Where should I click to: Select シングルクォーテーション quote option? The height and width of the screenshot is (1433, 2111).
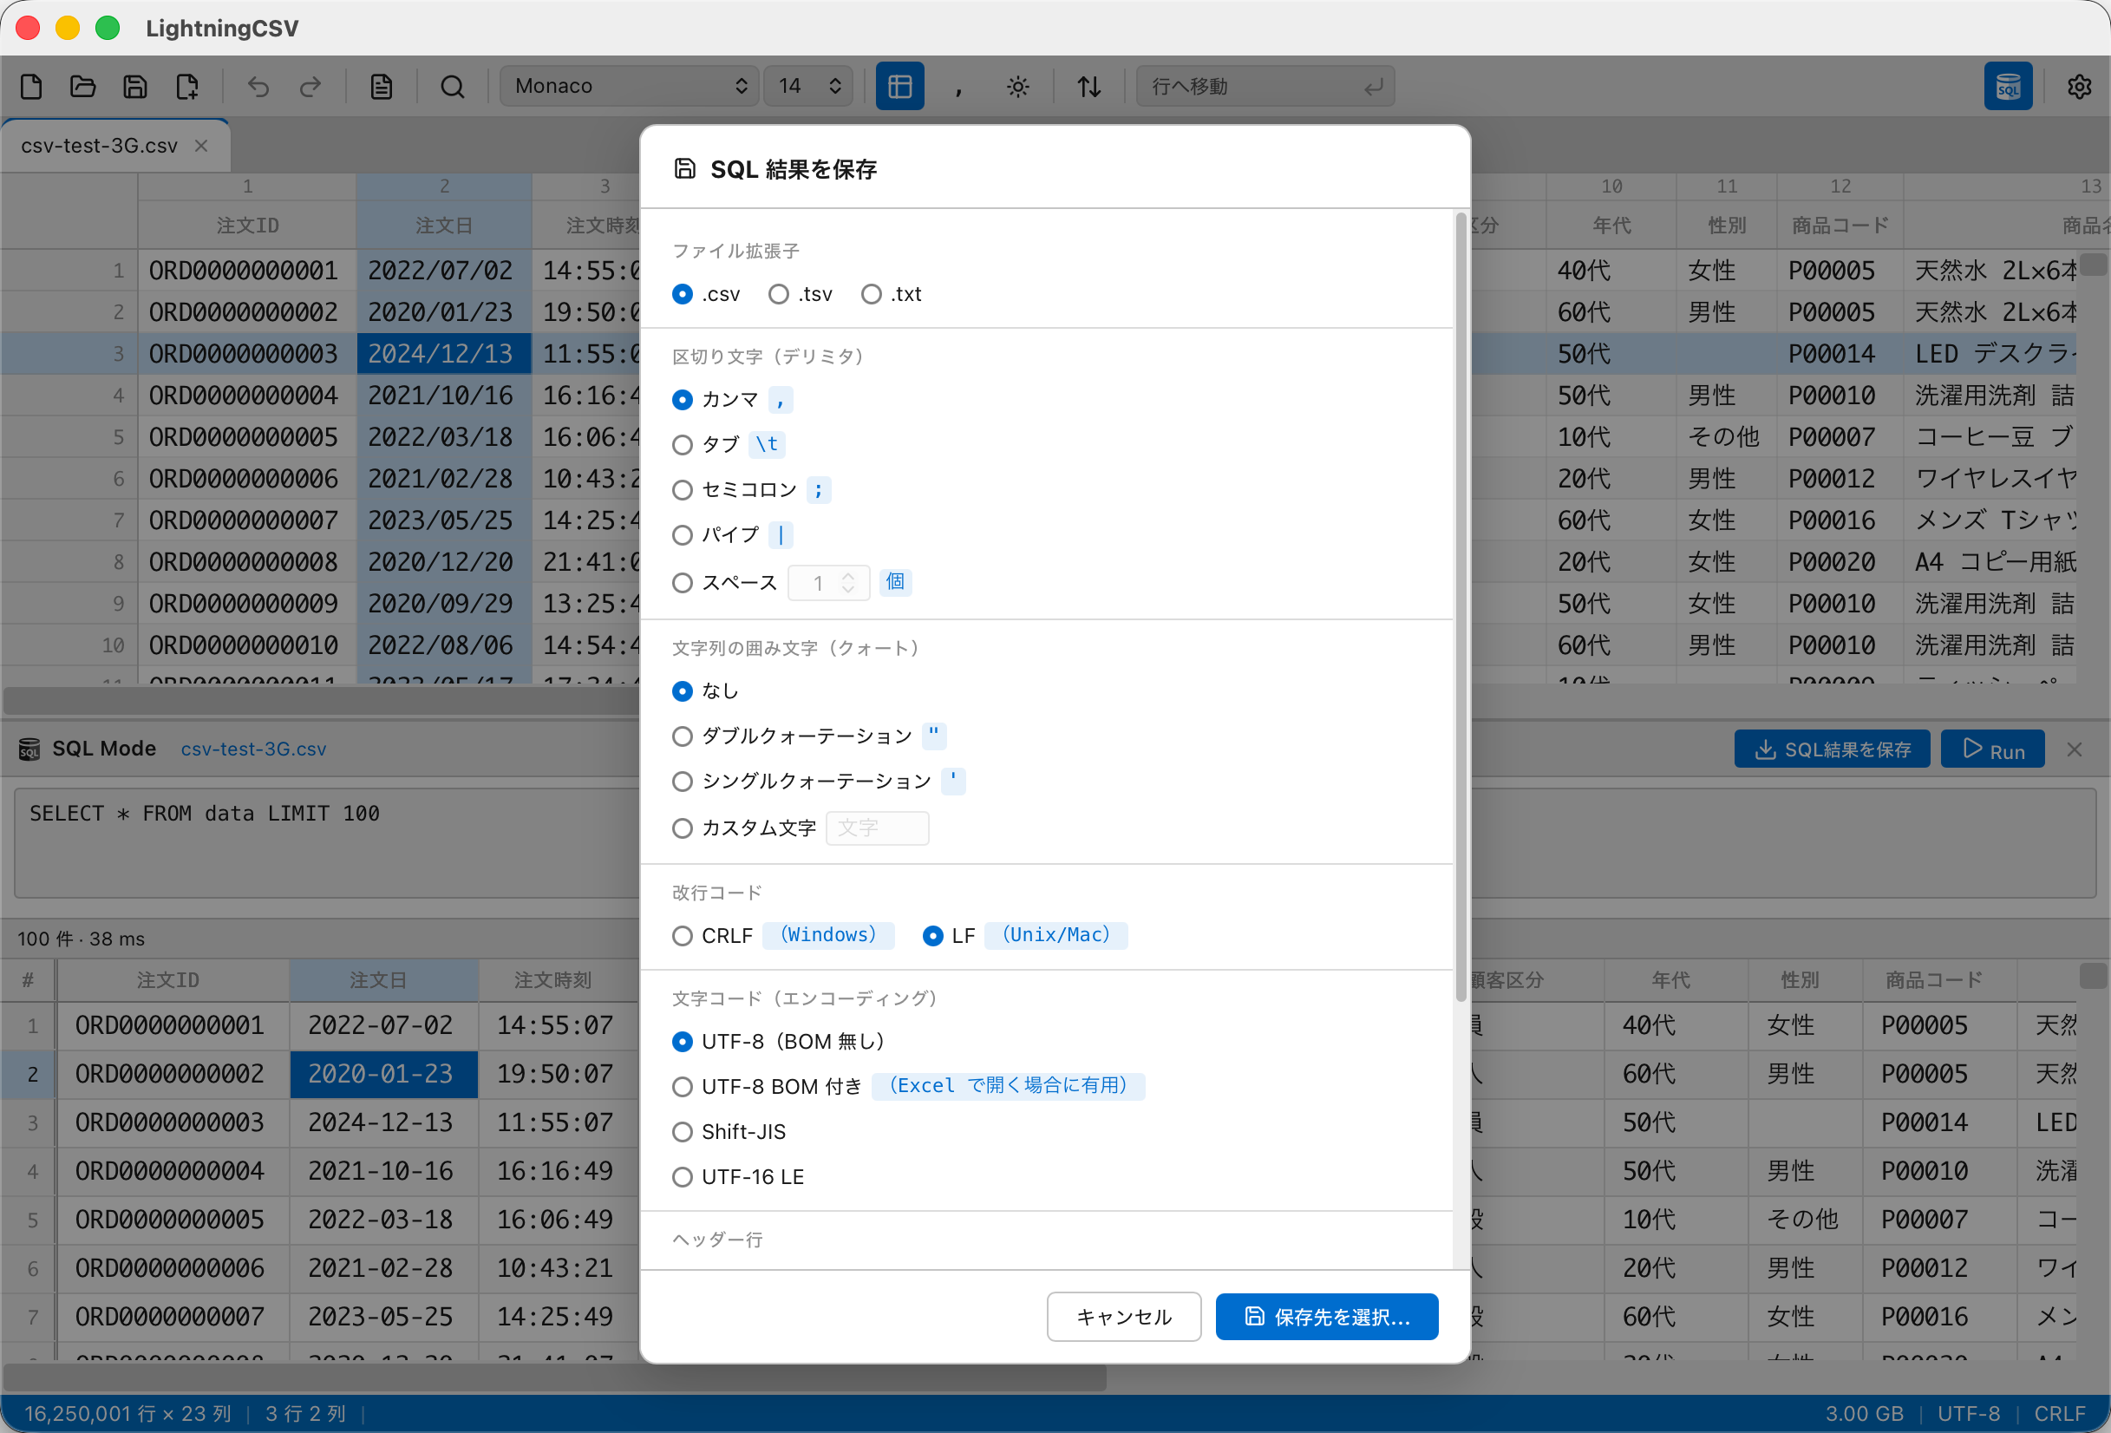pos(818,782)
